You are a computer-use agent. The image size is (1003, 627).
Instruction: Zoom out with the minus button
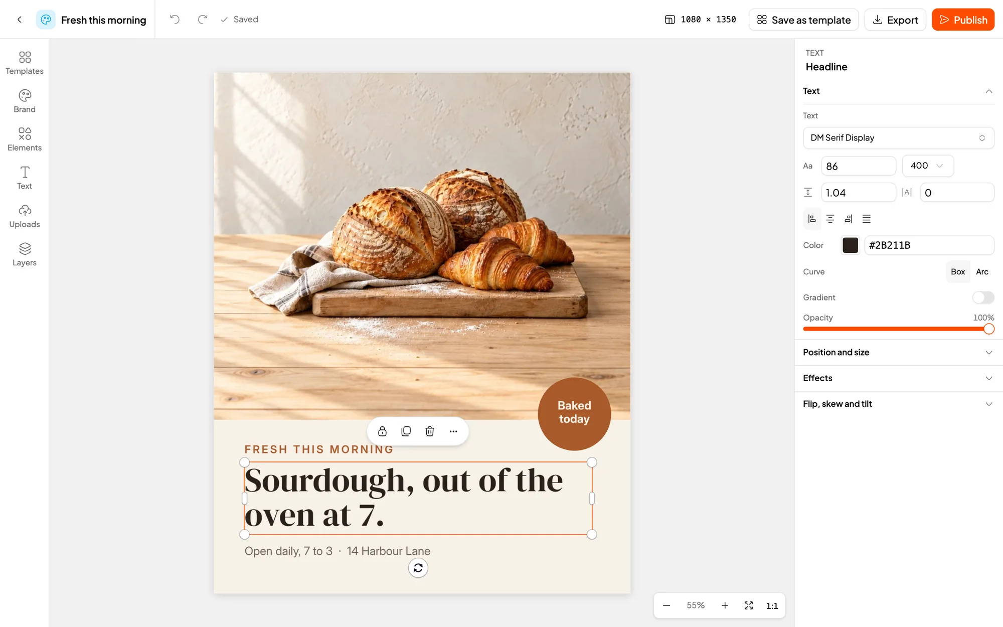click(666, 605)
